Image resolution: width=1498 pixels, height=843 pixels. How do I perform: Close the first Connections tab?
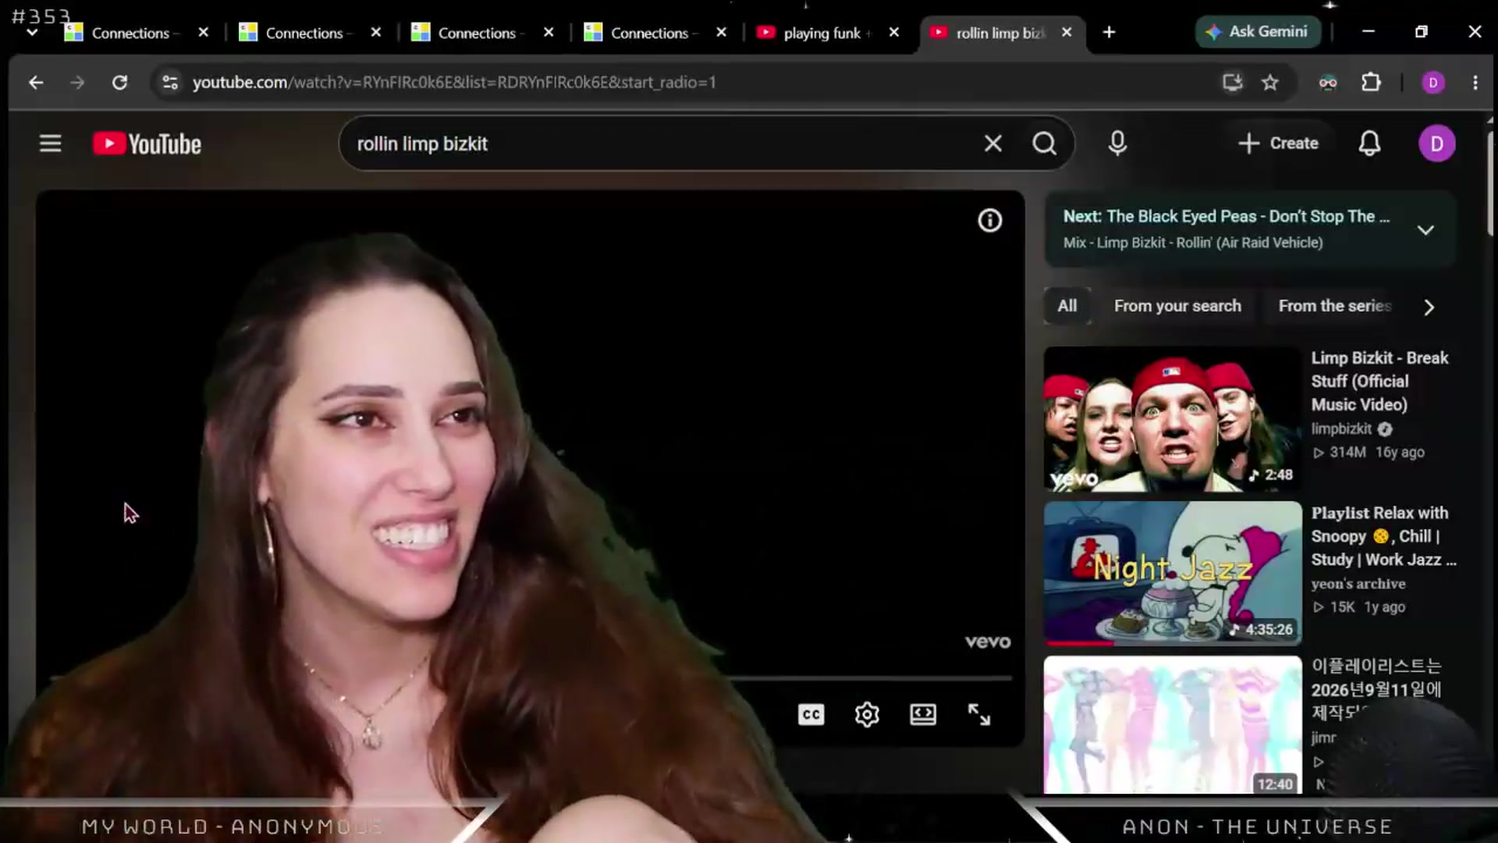pos(203,32)
